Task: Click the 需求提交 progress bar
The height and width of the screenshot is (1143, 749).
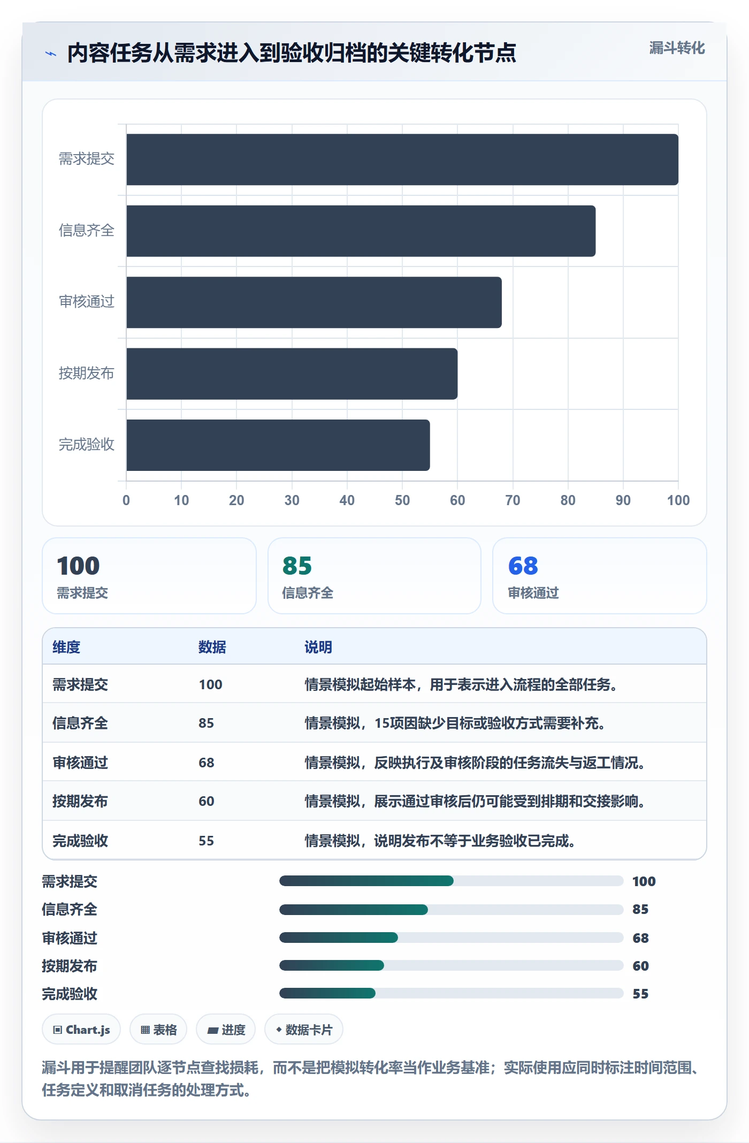Action: tap(452, 881)
